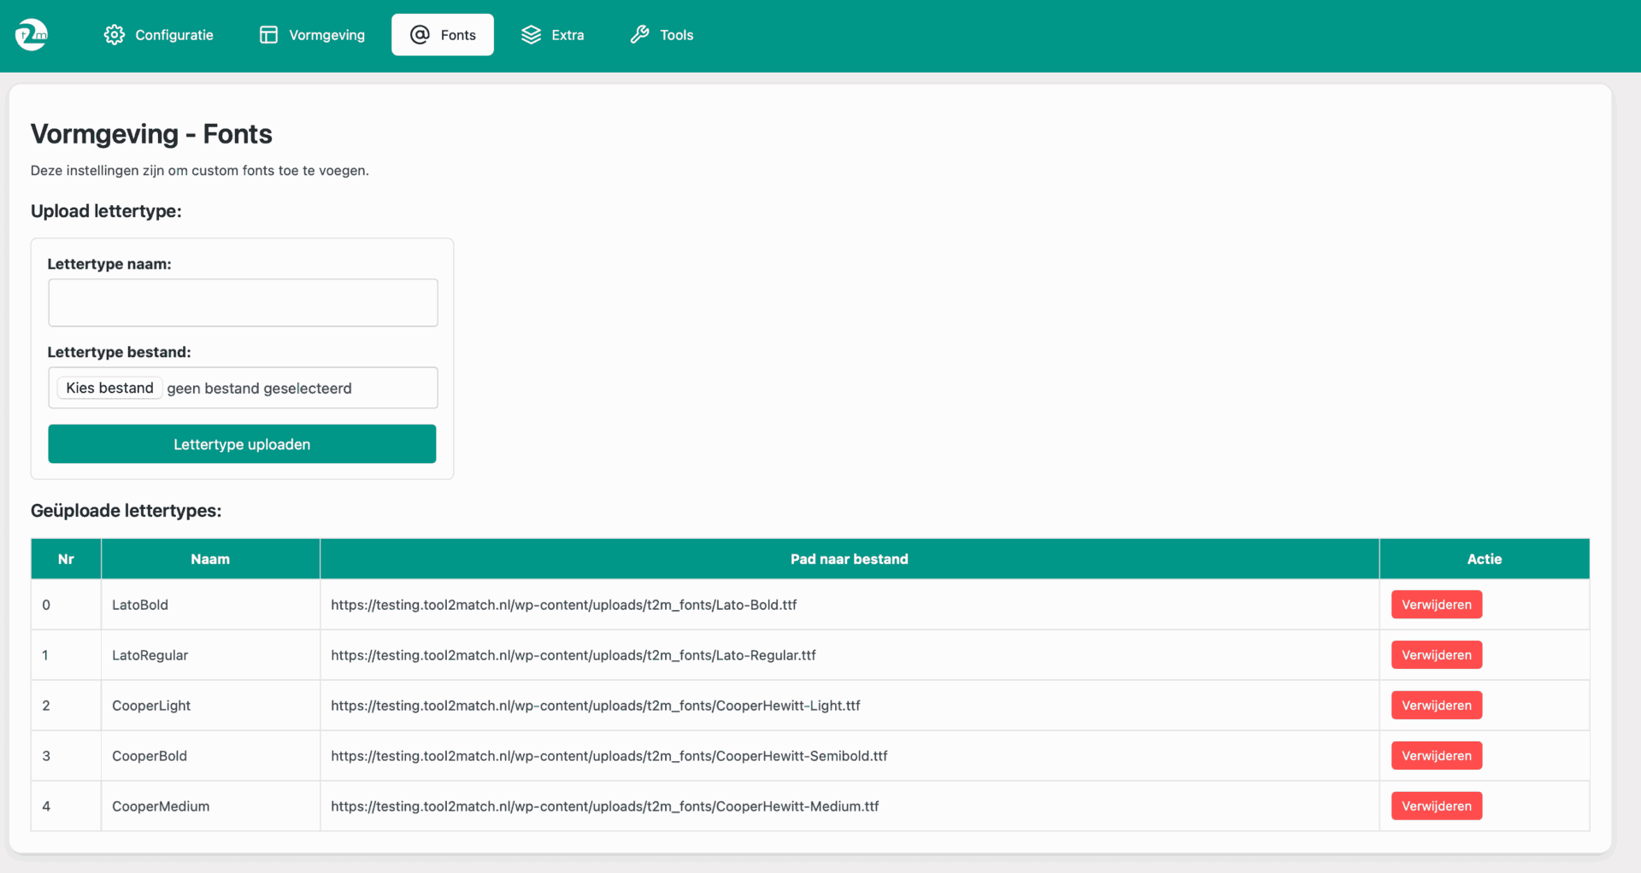Click the Tools wrench icon

[x=639, y=35]
